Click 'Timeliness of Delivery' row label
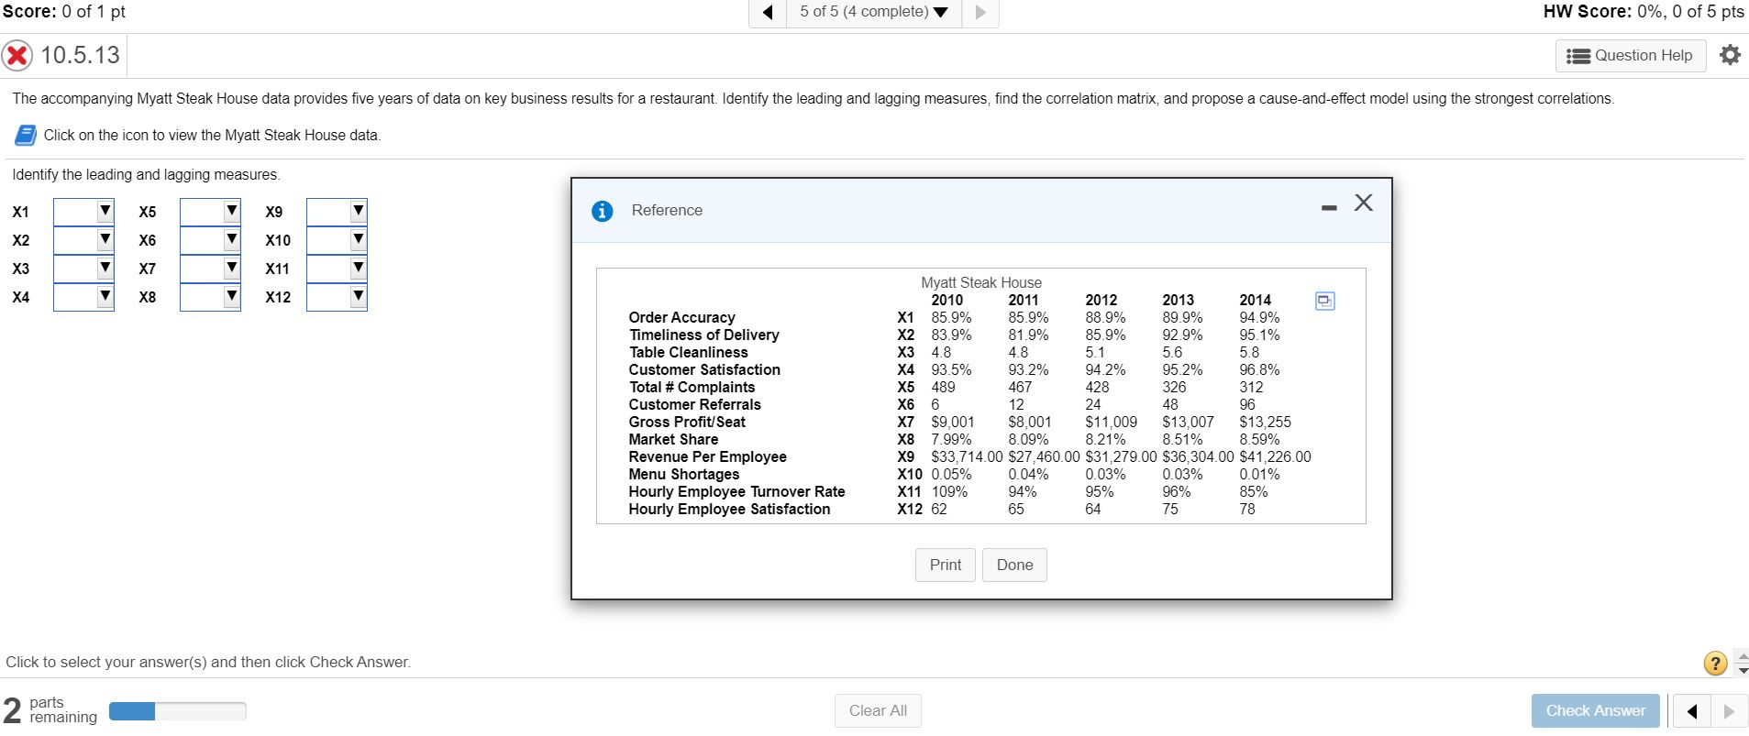The image size is (1749, 736). pyautogui.click(x=703, y=335)
